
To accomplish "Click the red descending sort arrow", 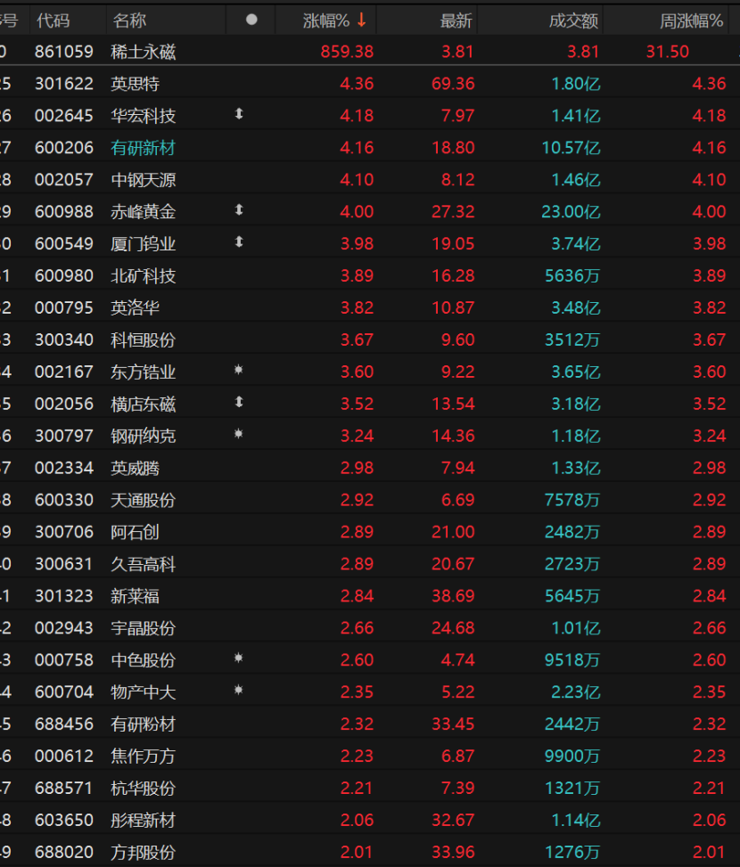I will [362, 20].
